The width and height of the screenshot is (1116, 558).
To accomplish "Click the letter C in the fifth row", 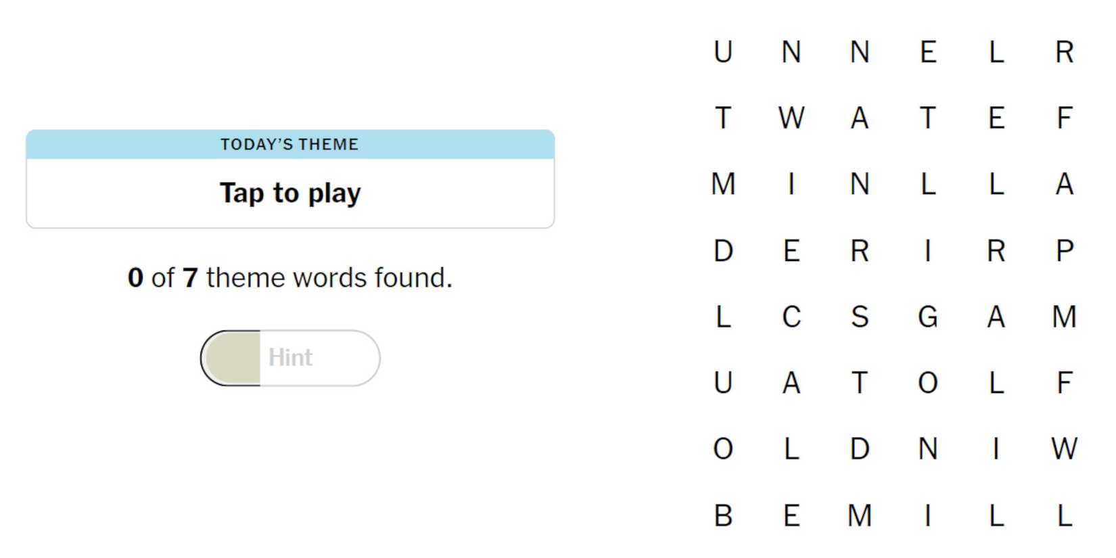I will (x=791, y=318).
